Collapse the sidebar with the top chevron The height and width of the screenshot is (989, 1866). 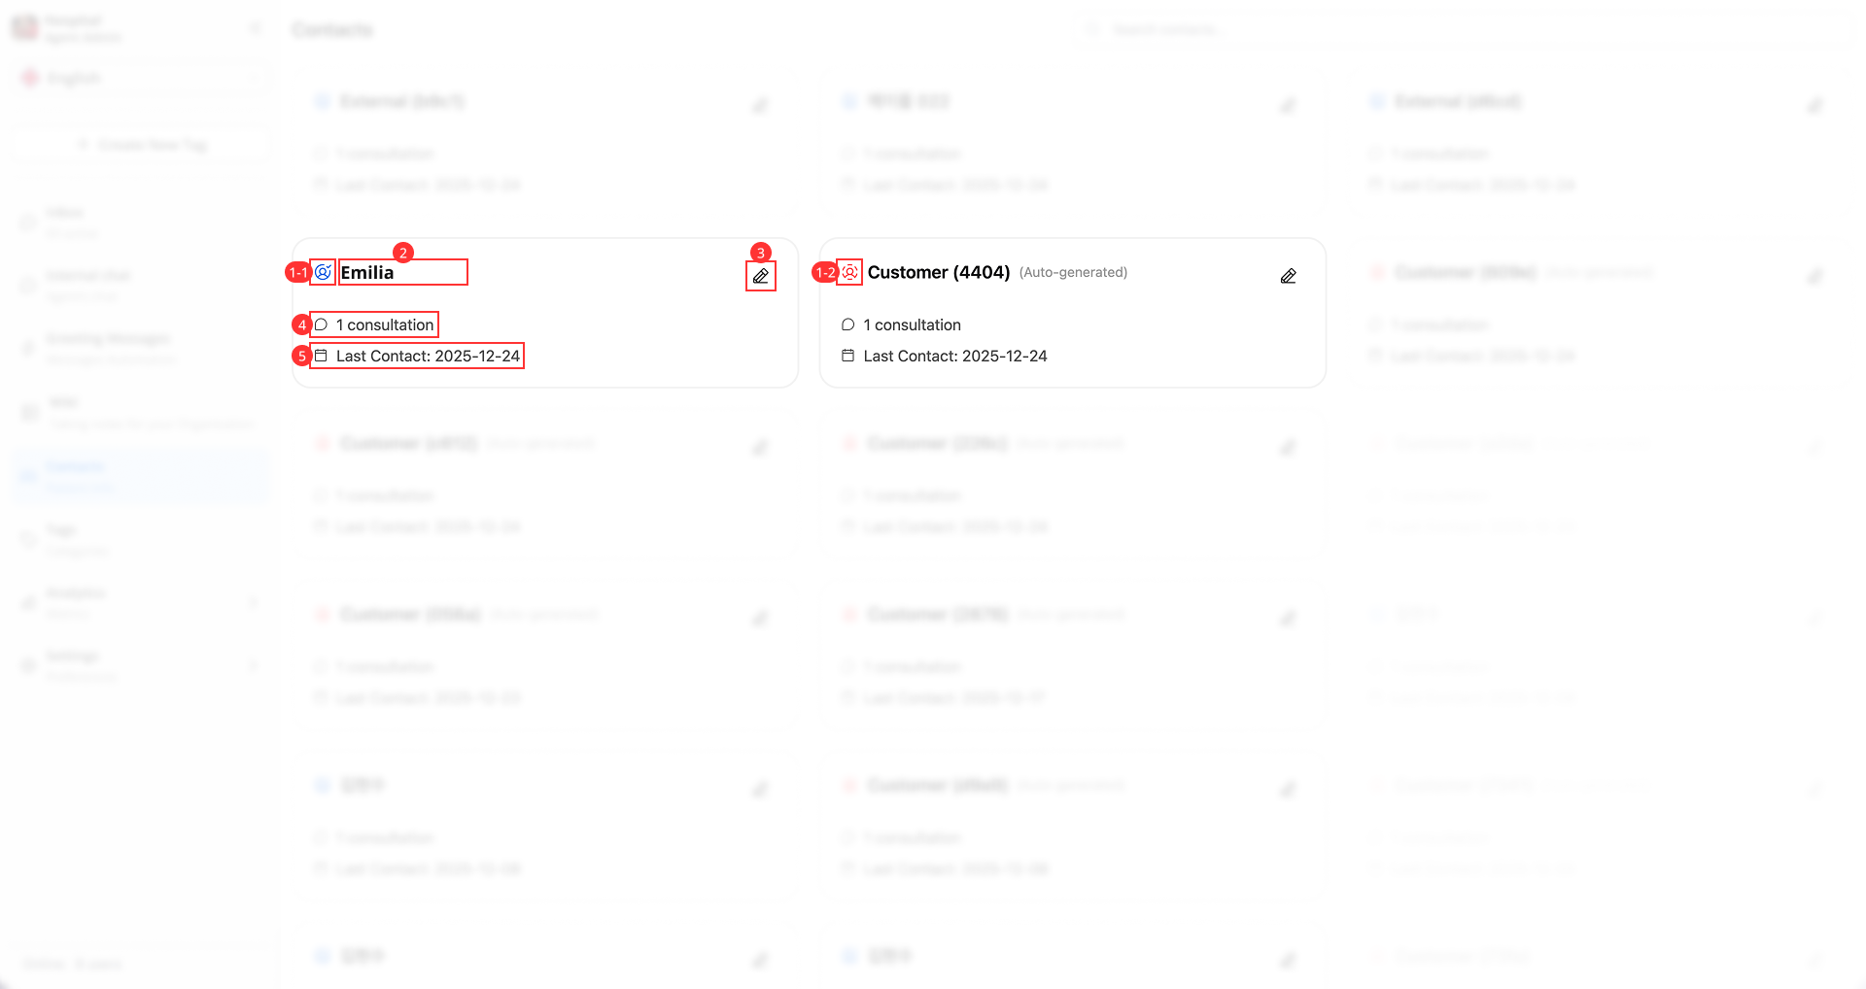click(255, 28)
